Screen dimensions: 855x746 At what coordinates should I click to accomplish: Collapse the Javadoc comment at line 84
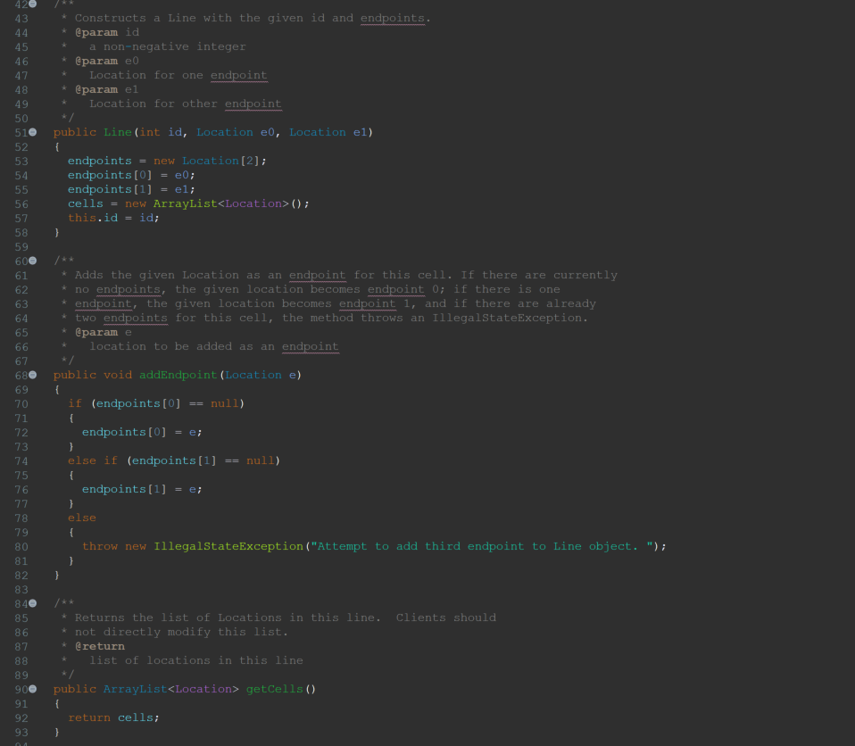pyautogui.click(x=33, y=603)
